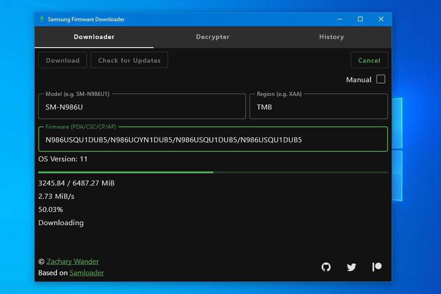Open the Patreon icon link
441x294 pixels.
[x=377, y=267]
